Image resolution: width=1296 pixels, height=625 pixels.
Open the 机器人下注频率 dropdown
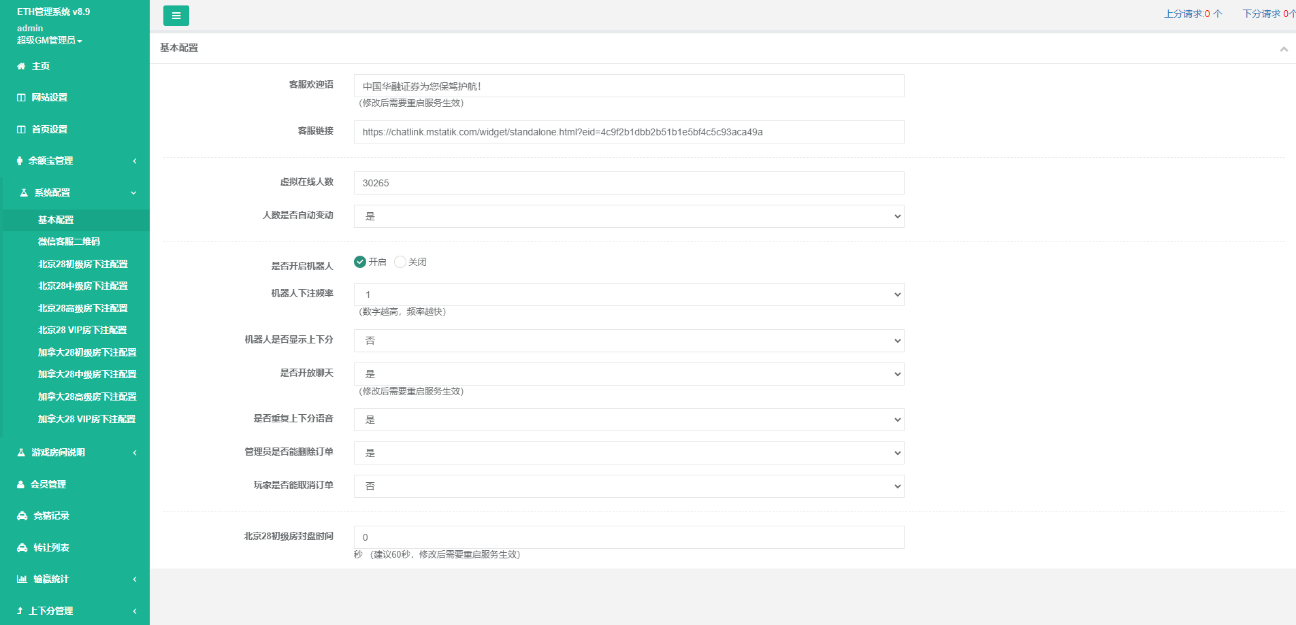click(x=628, y=294)
